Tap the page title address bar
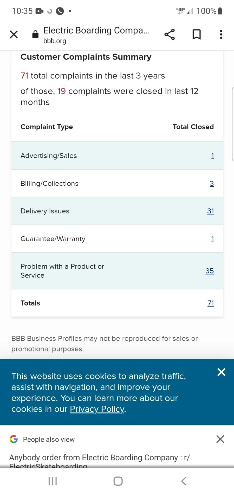 (x=96, y=34)
